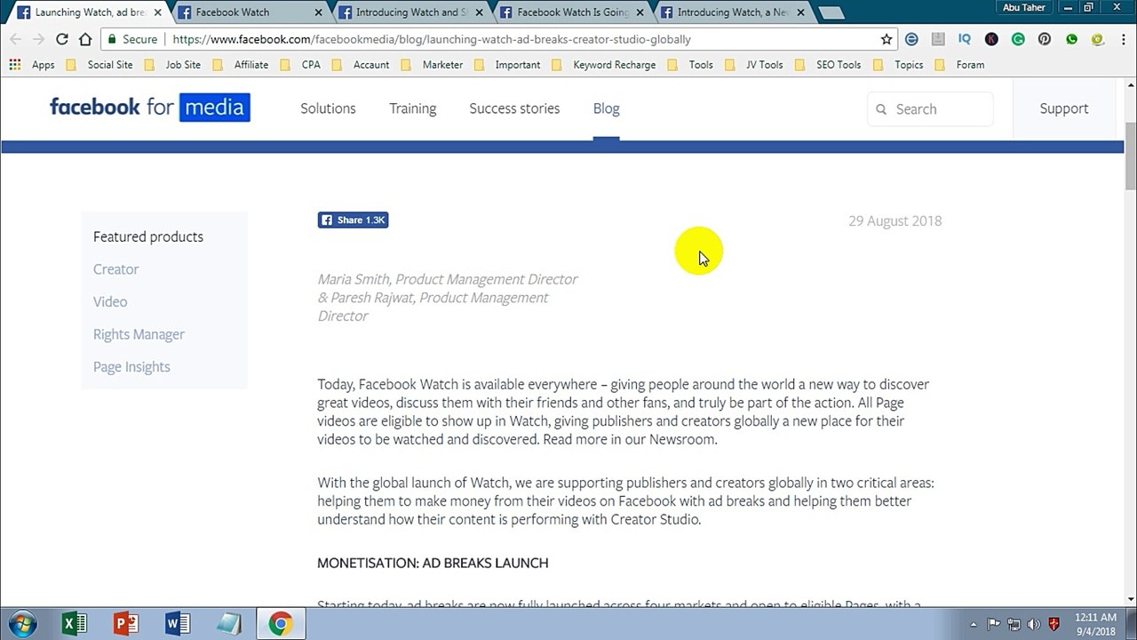Share the article via Facebook Share button
Screen dimensions: 1137x640
pos(353,220)
